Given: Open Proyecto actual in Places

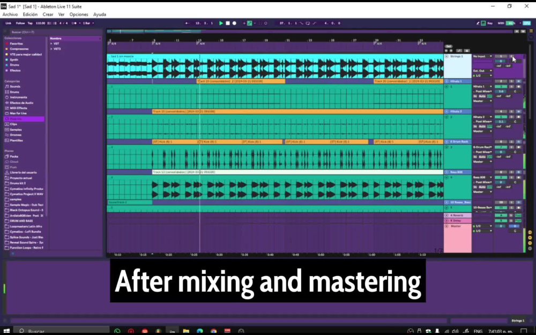Looking at the screenshot, I should pos(20,178).
